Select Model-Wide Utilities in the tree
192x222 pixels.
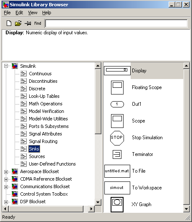click(x=48, y=119)
